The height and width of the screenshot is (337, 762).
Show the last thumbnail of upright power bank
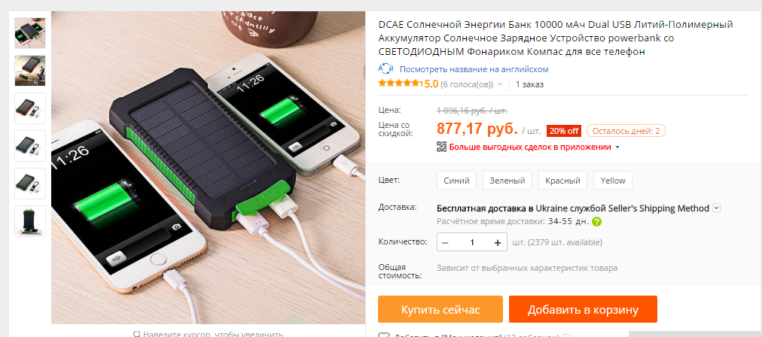(x=30, y=221)
